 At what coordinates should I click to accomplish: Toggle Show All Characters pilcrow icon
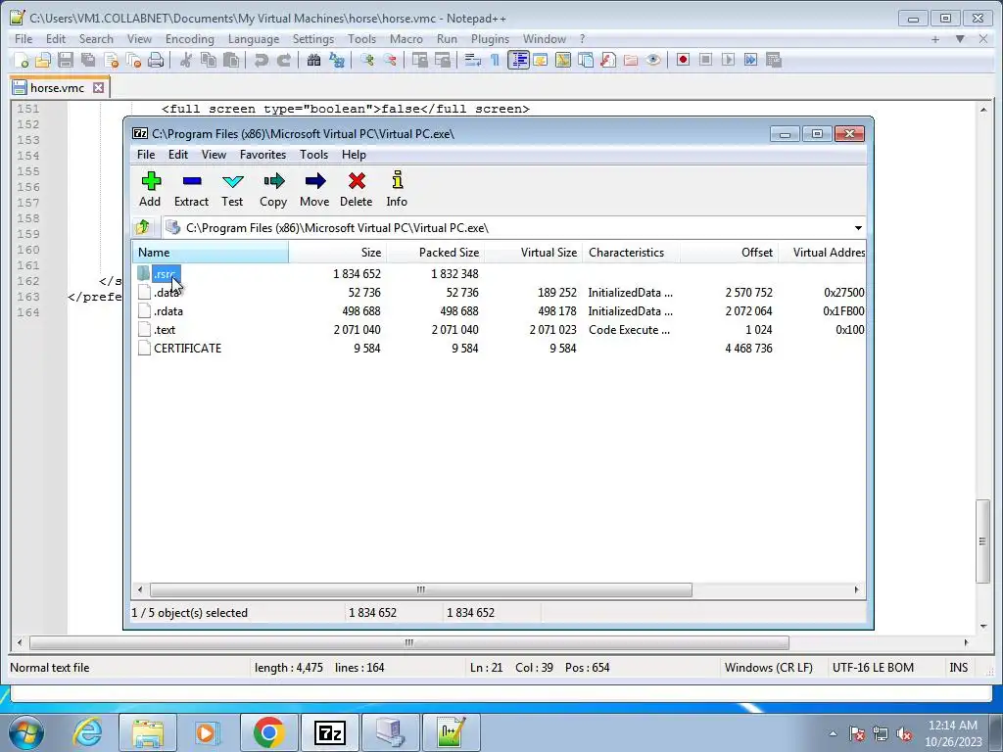pyautogui.click(x=495, y=60)
